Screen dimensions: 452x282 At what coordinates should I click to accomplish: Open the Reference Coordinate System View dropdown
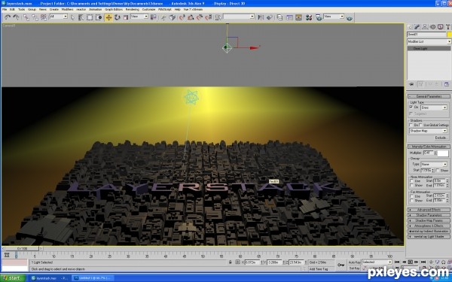(x=139, y=17)
